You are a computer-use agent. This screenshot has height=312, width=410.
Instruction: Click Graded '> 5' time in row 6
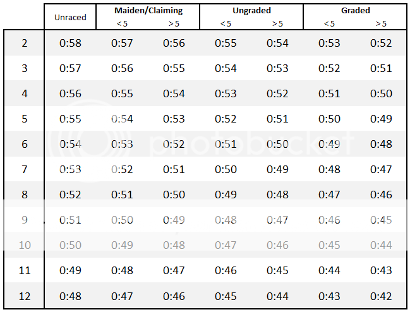coord(381,144)
